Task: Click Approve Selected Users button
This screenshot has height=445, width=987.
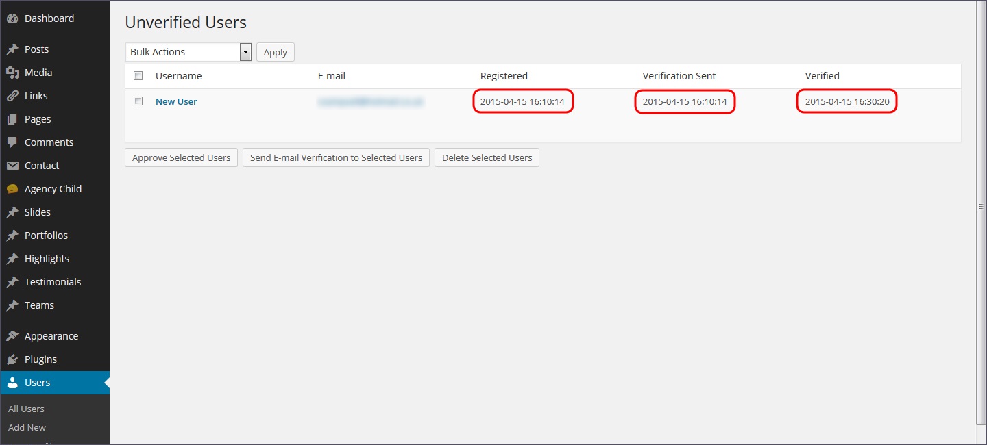Action: (181, 157)
